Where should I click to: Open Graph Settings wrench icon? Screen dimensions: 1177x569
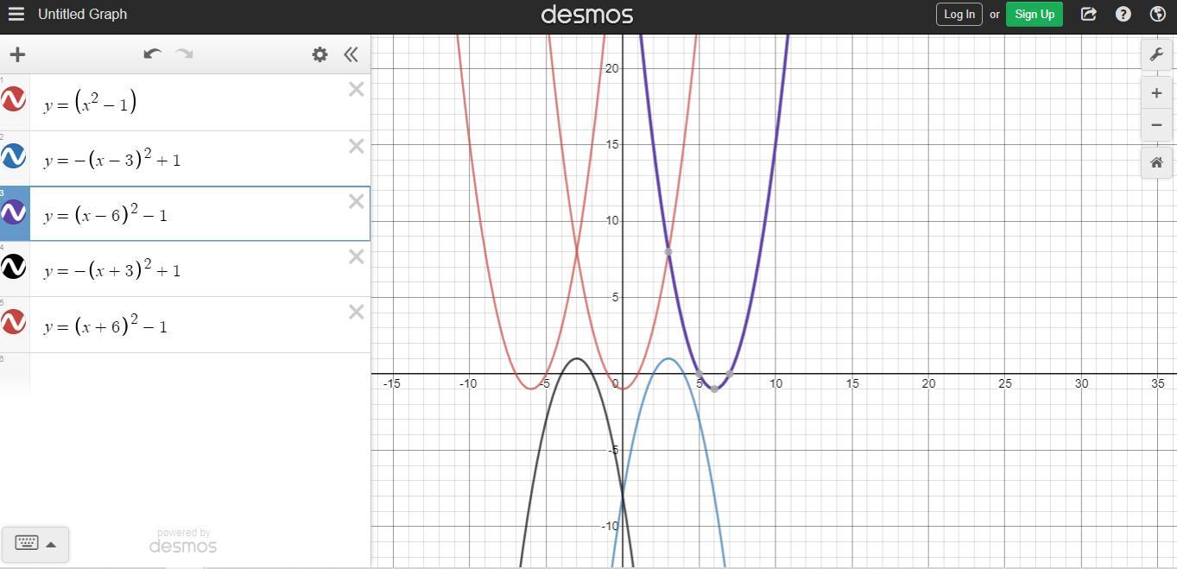pyautogui.click(x=1156, y=54)
